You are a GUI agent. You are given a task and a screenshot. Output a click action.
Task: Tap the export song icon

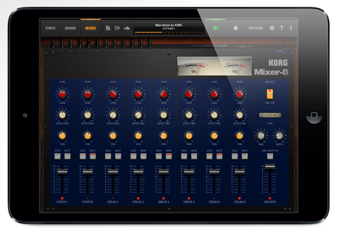pyautogui.click(x=117, y=28)
